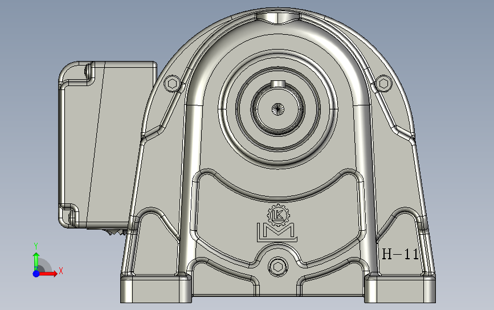
Task: Click the green Y axis arrow of the triad
Action: (x=36, y=260)
